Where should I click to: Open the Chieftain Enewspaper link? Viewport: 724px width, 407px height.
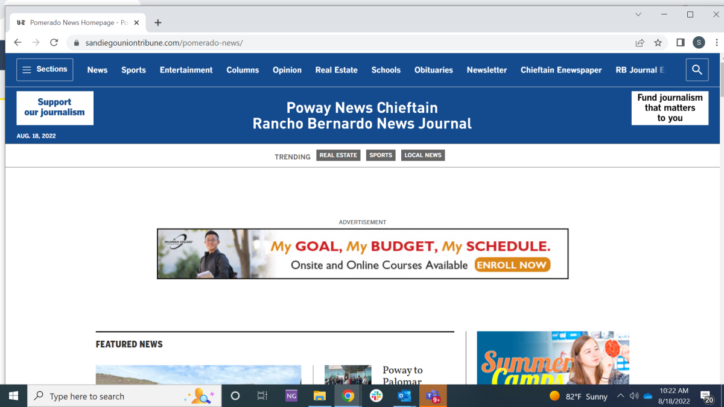[x=561, y=70]
